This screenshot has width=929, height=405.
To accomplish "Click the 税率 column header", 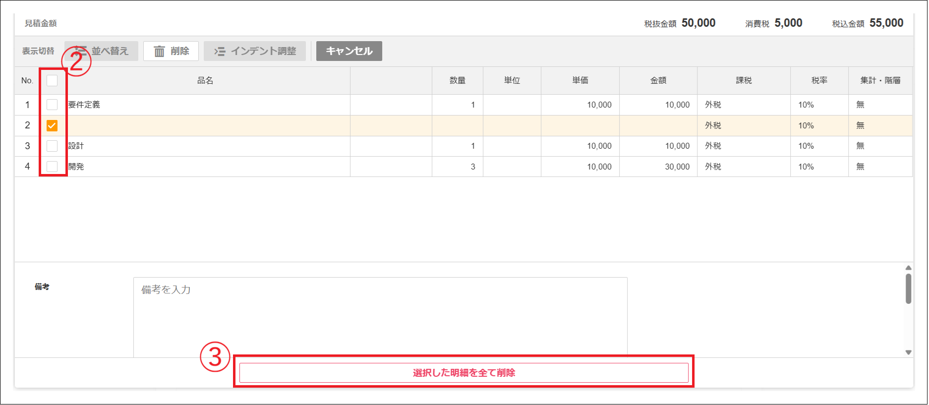I will [819, 80].
